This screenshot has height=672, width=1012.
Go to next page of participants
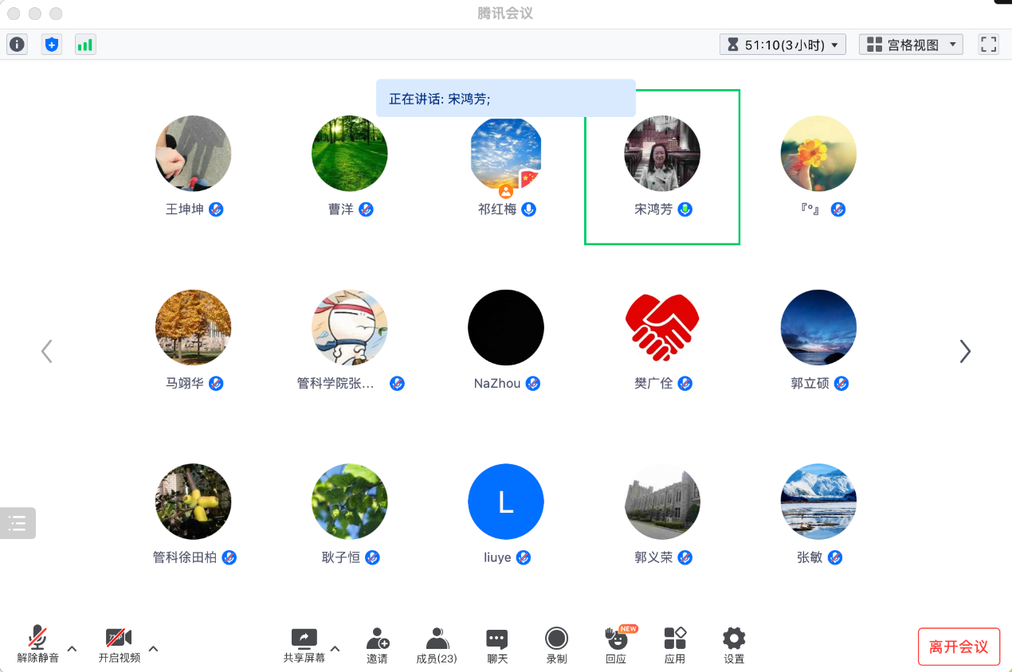(x=965, y=351)
